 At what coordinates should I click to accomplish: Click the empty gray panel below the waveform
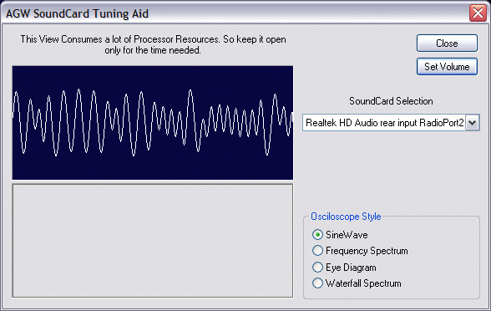tap(153, 241)
